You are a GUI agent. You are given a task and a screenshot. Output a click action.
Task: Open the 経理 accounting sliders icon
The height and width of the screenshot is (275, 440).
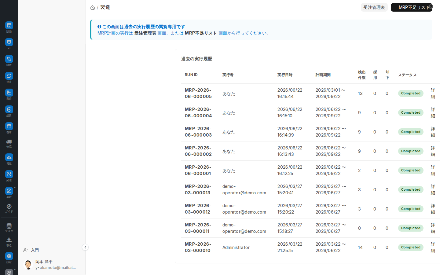coord(9,174)
